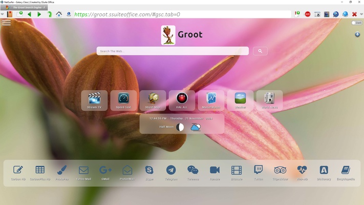This screenshot has width=364, height=205.
Task: Expand the dropdown arrow at toolbar's right end
Action: click(361, 14)
